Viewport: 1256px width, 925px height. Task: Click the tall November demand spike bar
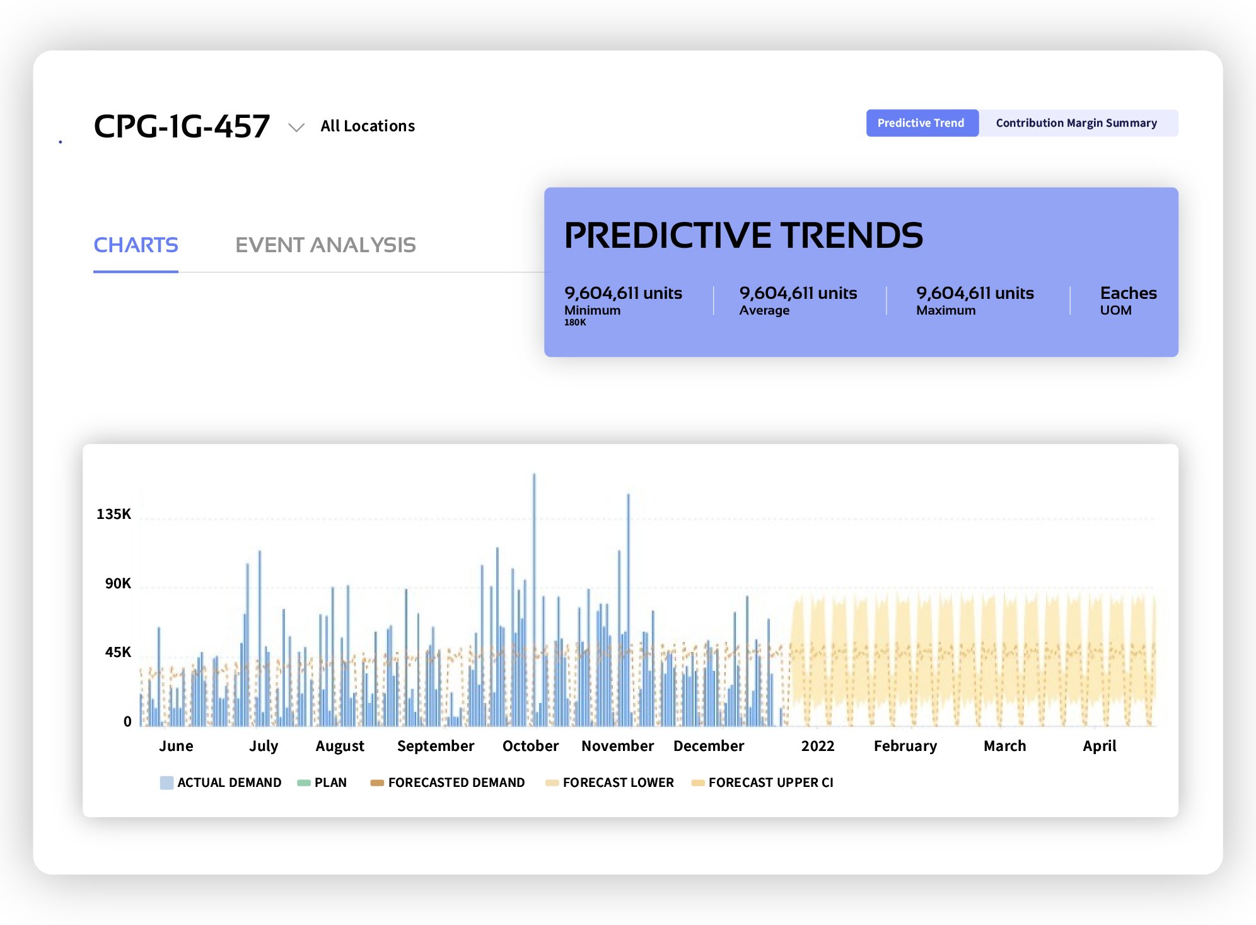[x=628, y=609]
